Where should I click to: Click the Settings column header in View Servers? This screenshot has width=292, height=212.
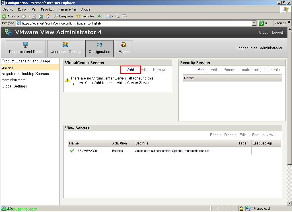[x=186, y=143]
